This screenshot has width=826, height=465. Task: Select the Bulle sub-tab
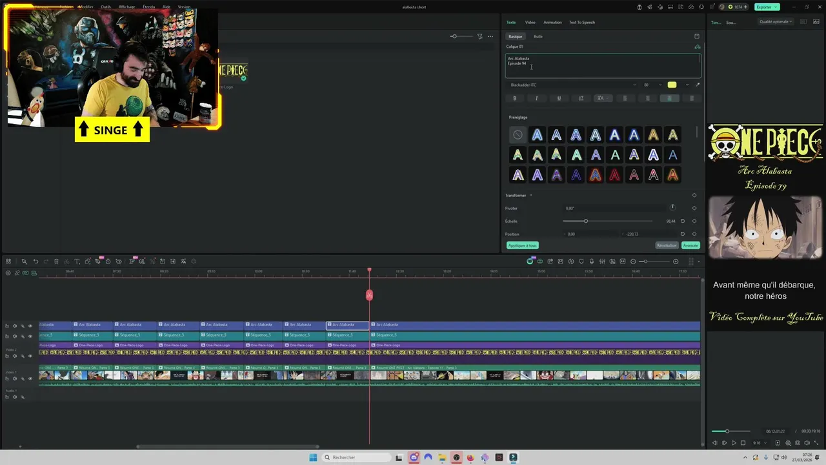tap(538, 36)
